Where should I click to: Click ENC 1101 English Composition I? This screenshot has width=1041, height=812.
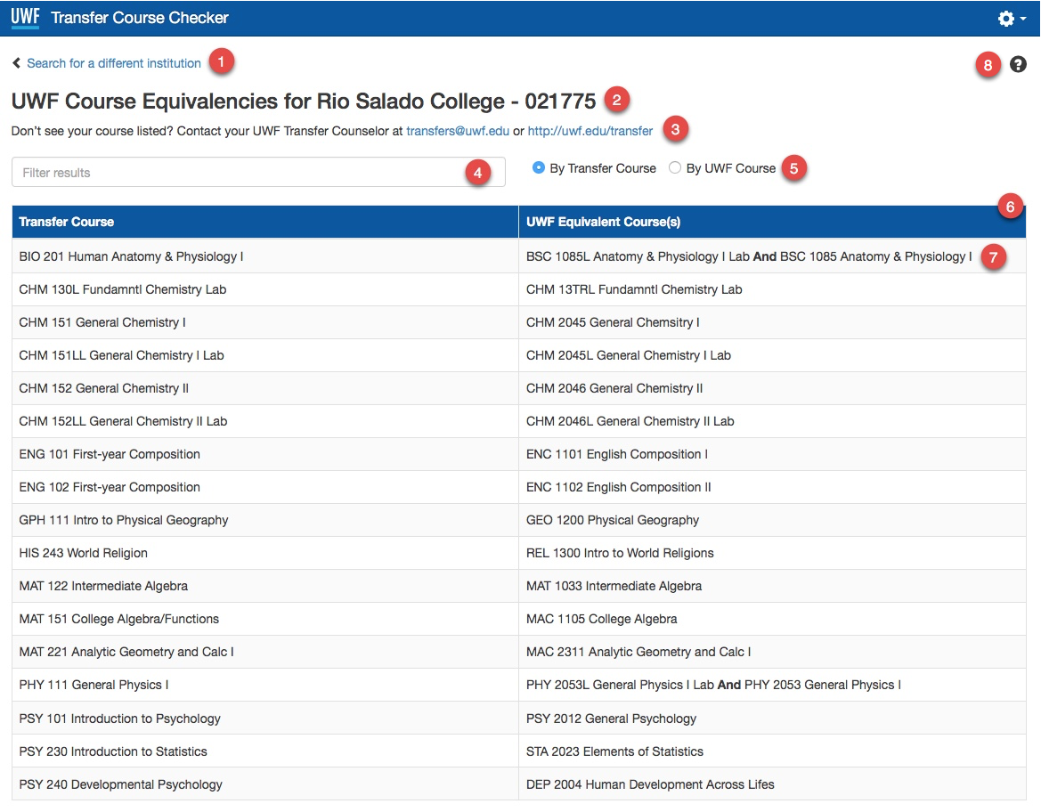pyautogui.click(x=617, y=454)
